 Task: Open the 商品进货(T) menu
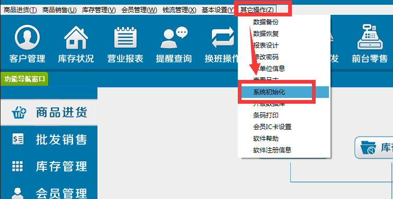click(20, 10)
